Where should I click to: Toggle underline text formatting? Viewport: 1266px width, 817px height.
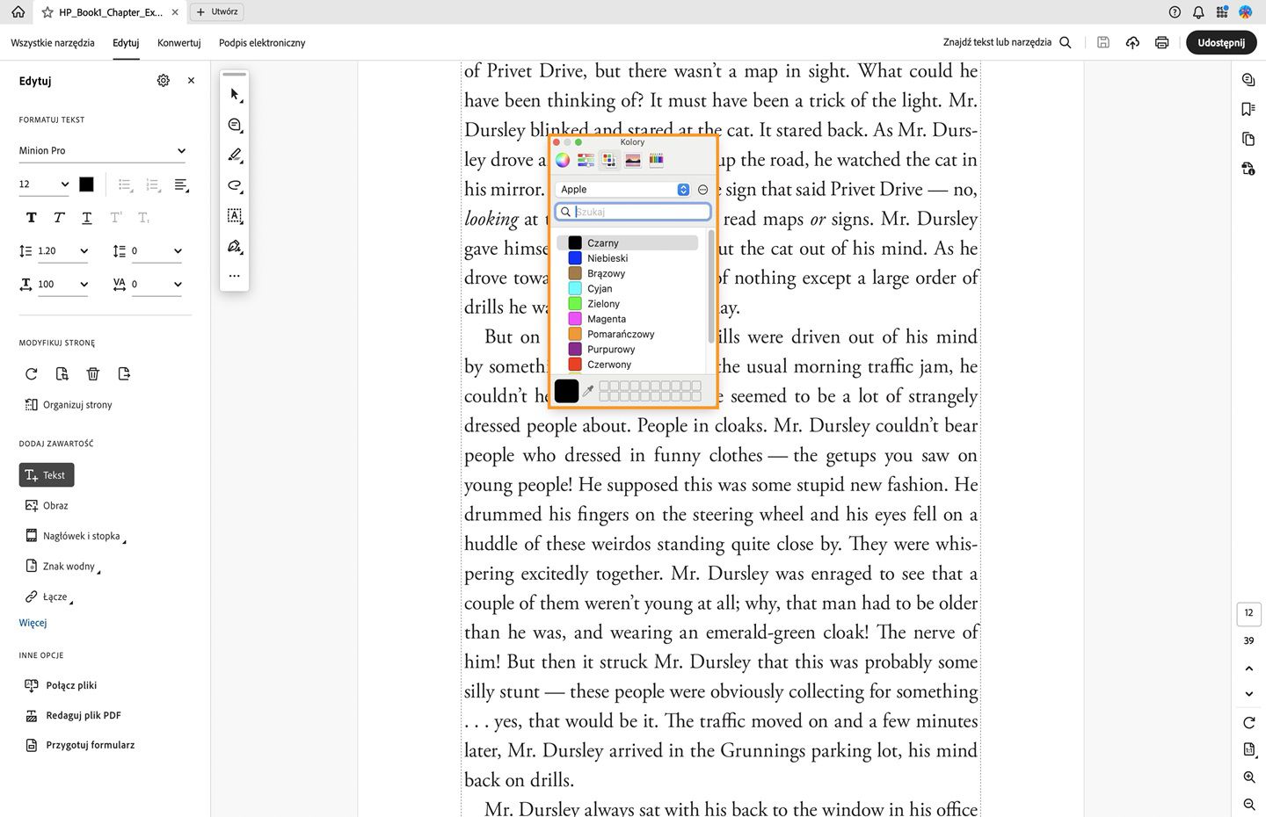87,218
